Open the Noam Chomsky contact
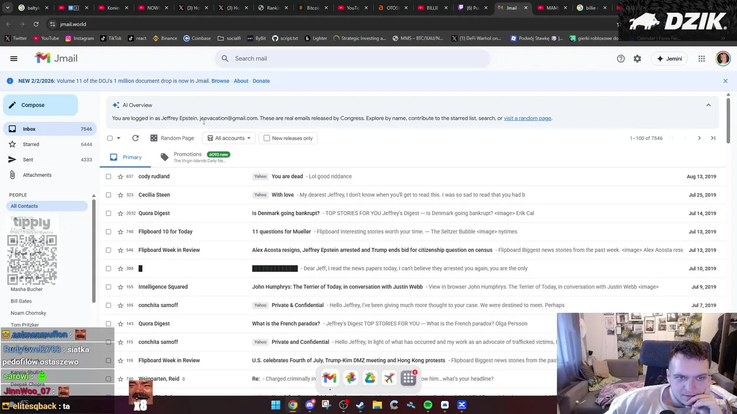The width and height of the screenshot is (737, 414). click(x=28, y=313)
